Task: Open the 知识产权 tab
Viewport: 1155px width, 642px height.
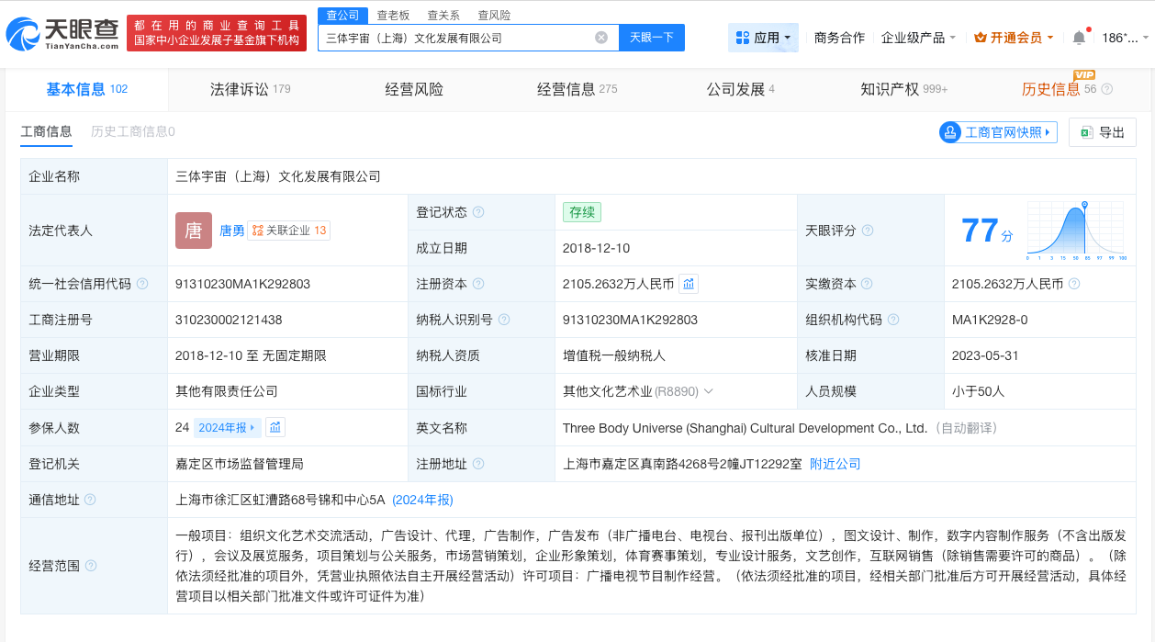Action: [x=903, y=89]
